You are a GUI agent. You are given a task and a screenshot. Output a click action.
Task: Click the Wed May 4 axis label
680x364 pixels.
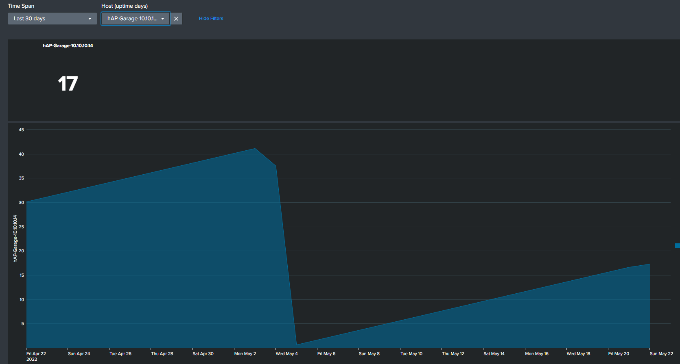point(286,353)
